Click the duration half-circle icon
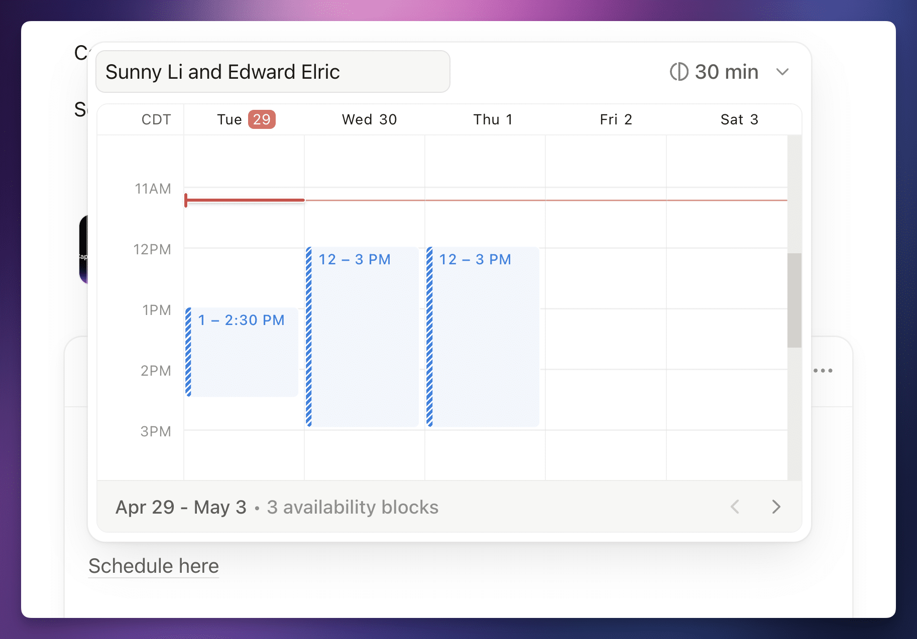The width and height of the screenshot is (917, 639). coord(679,72)
